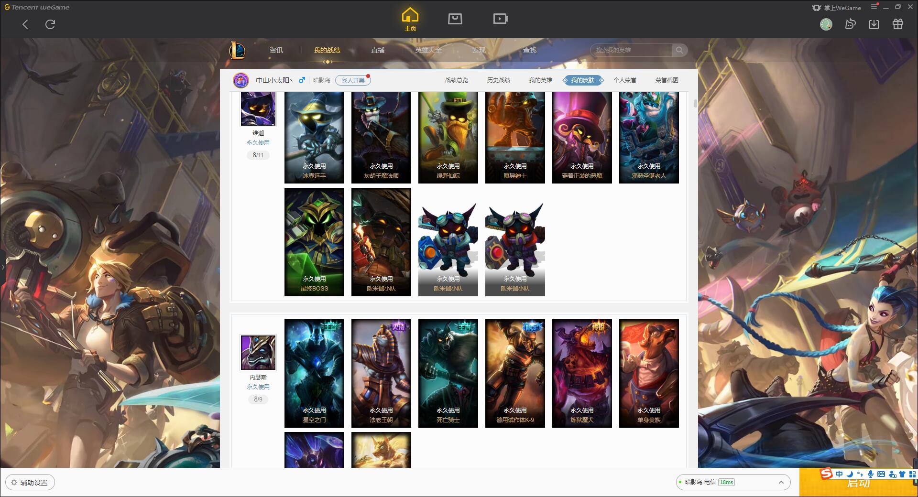
Task: Toggle the IME moon half-width icon
Action: (x=850, y=474)
